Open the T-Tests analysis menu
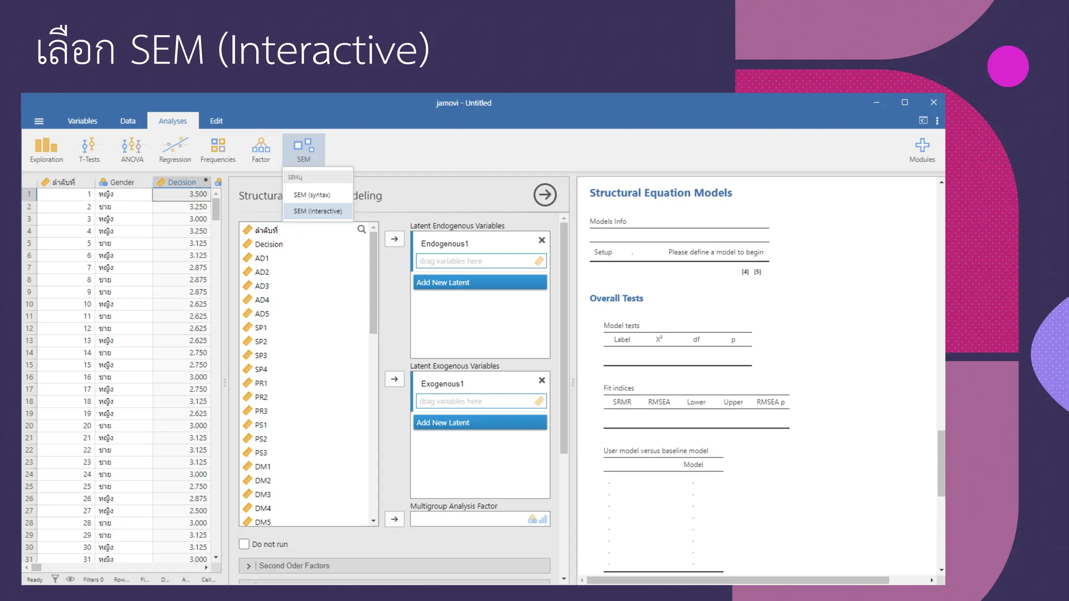The width and height of the screenshot is (1069, 601). 89,150
